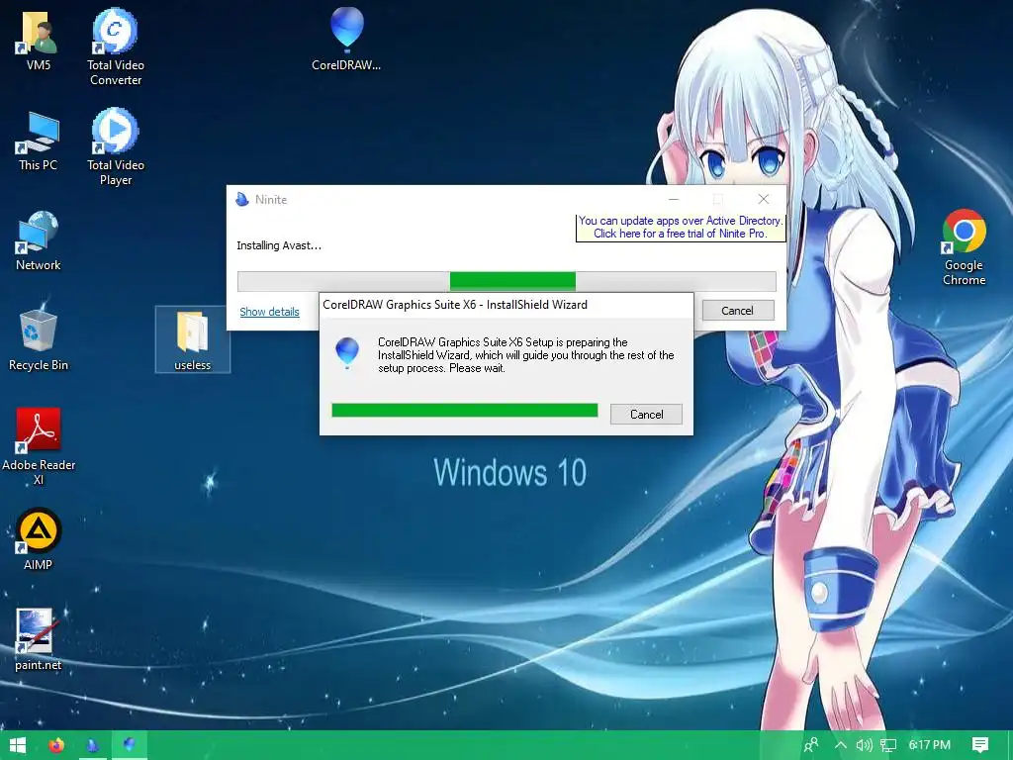
Task: Click the Ninite Pro free trial tip
Action: pos(681,227)
